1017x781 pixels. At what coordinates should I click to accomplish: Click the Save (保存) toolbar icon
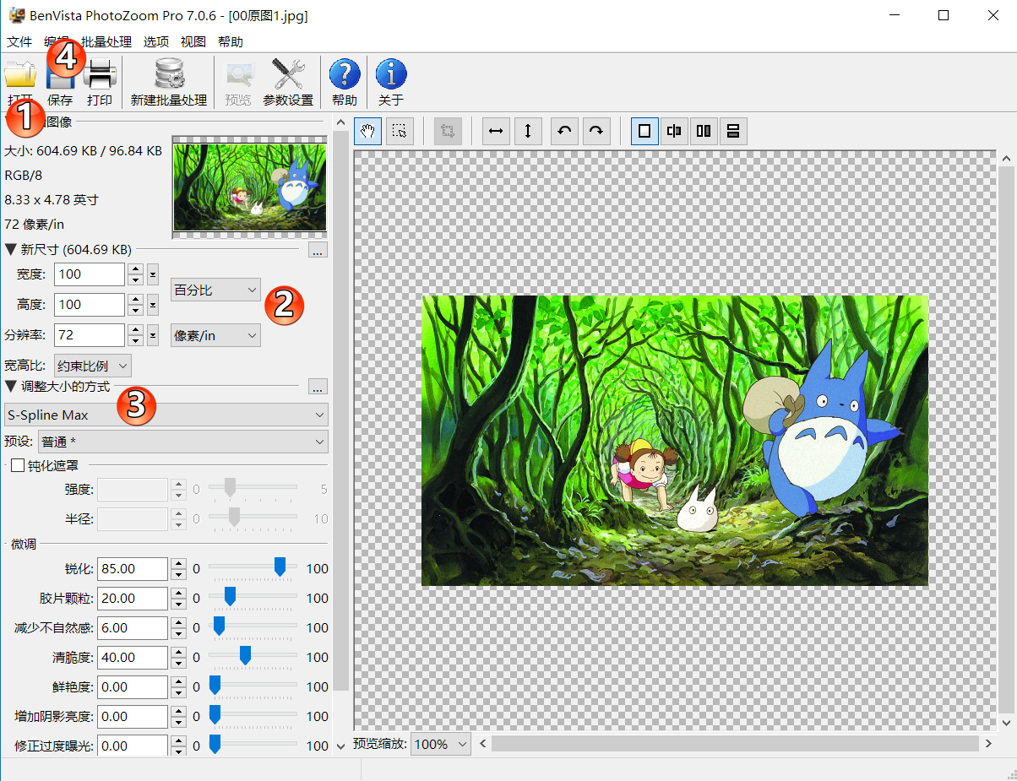point(60,81)
